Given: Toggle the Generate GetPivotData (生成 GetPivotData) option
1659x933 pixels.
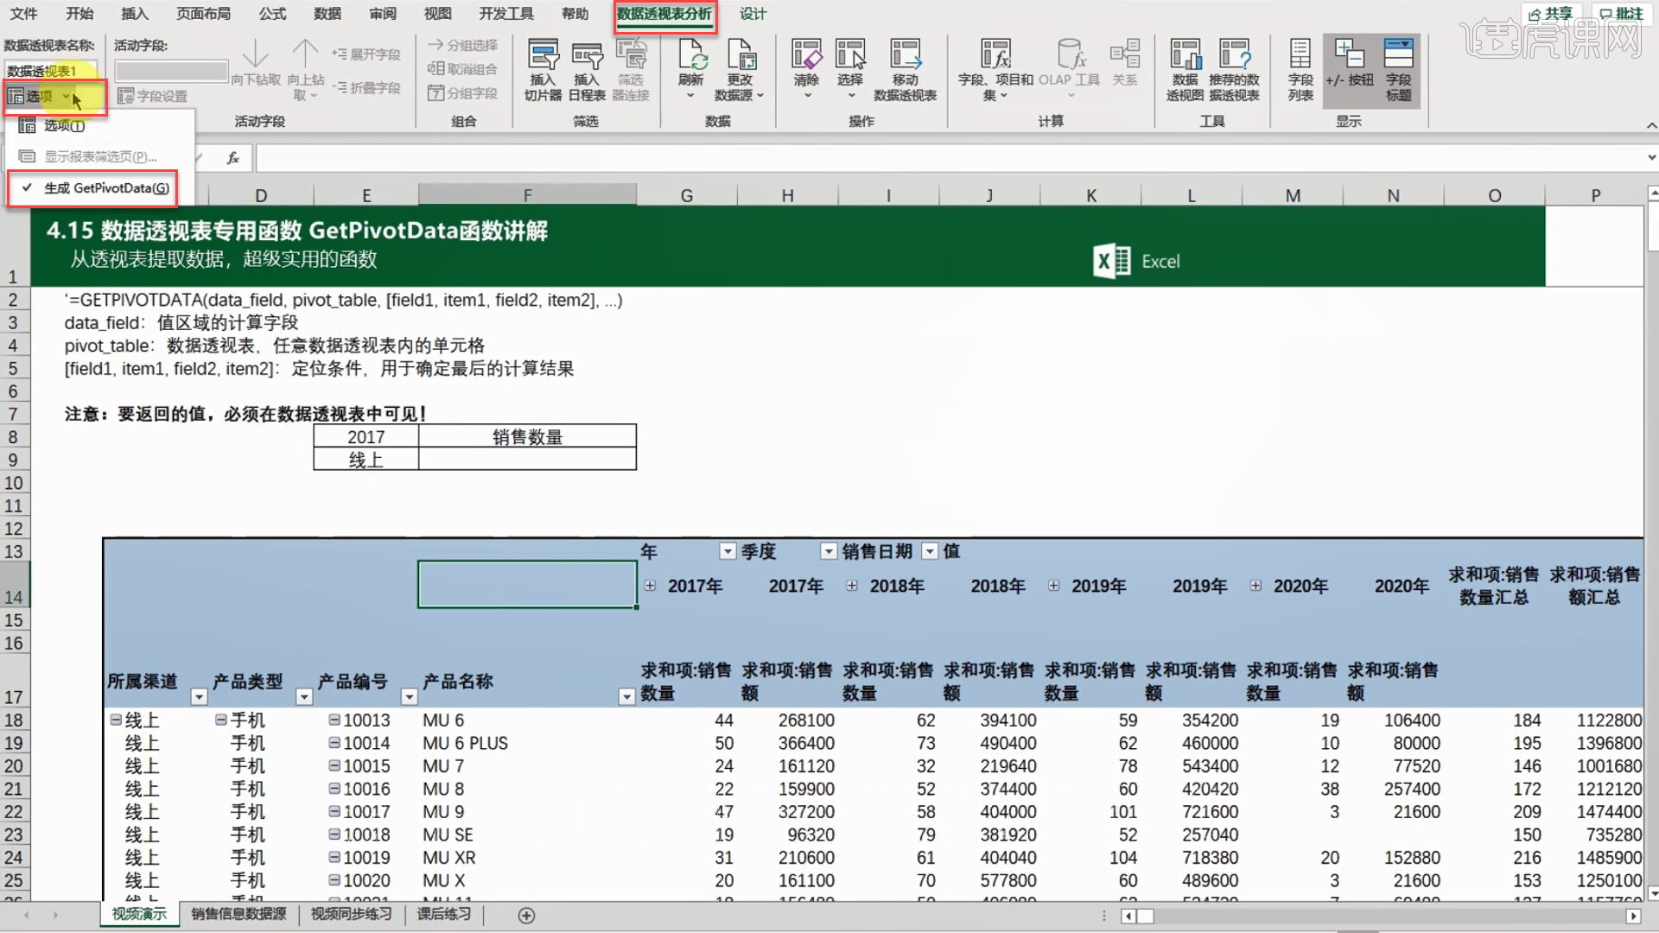Looking at the screenshot, I should pos(105,188).
